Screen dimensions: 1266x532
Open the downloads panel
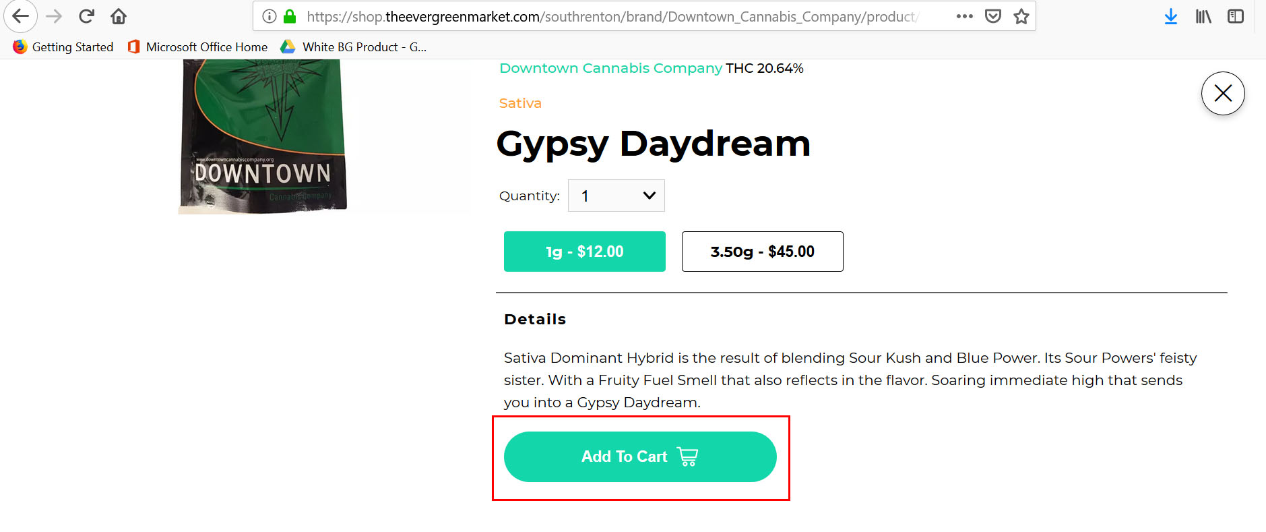coord(1171,16)
